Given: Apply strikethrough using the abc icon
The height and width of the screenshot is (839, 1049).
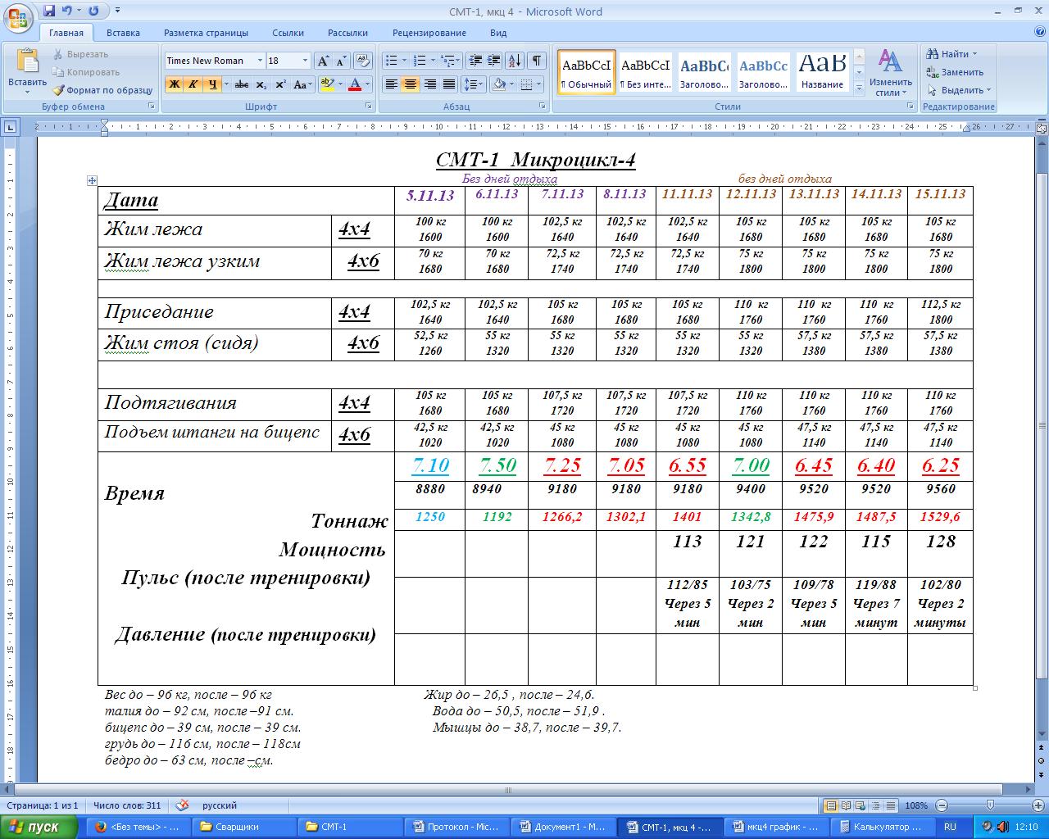Looking at the screenshot, I should pyautogui.click(x=241, y=84).
